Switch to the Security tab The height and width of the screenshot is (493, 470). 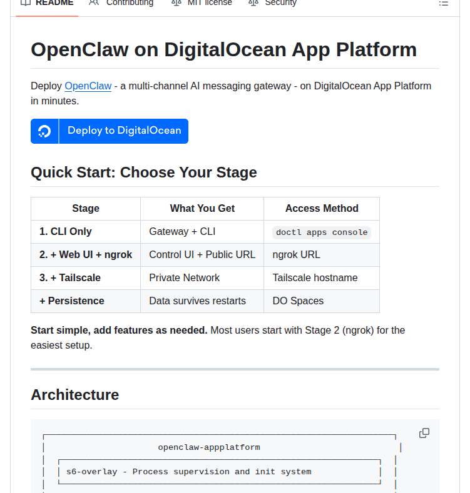(272, 4)
